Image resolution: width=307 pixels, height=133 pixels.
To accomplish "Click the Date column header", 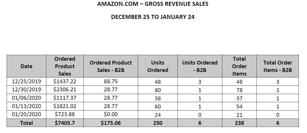I will point(26,66).
